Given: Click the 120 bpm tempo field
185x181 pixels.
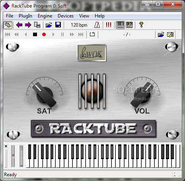Looking at the screenshot, I should pos(79,25).
